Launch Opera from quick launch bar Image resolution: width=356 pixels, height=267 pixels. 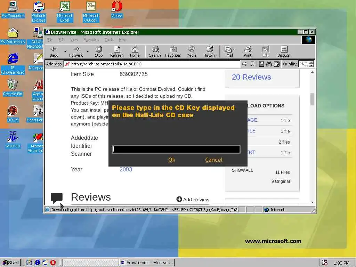[x=53, y=263]
